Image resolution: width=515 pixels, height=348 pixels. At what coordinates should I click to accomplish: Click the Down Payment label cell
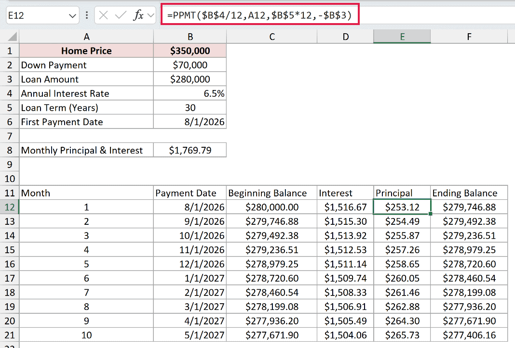pos(86,65)
